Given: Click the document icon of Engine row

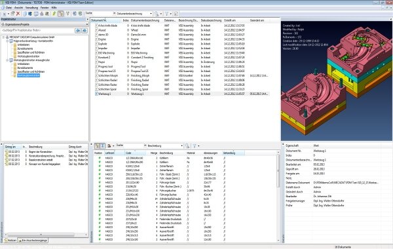Looking at the screenshot, I should click(96, 39).
